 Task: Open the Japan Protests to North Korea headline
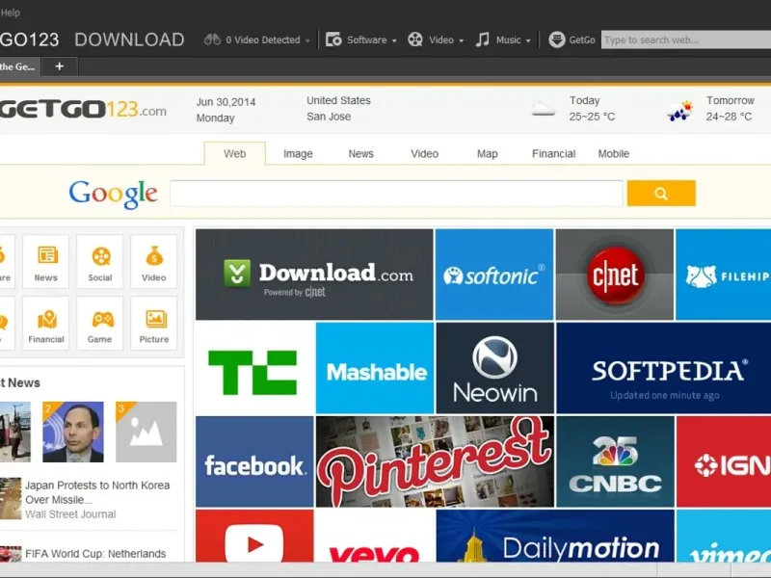click(97, 492)
